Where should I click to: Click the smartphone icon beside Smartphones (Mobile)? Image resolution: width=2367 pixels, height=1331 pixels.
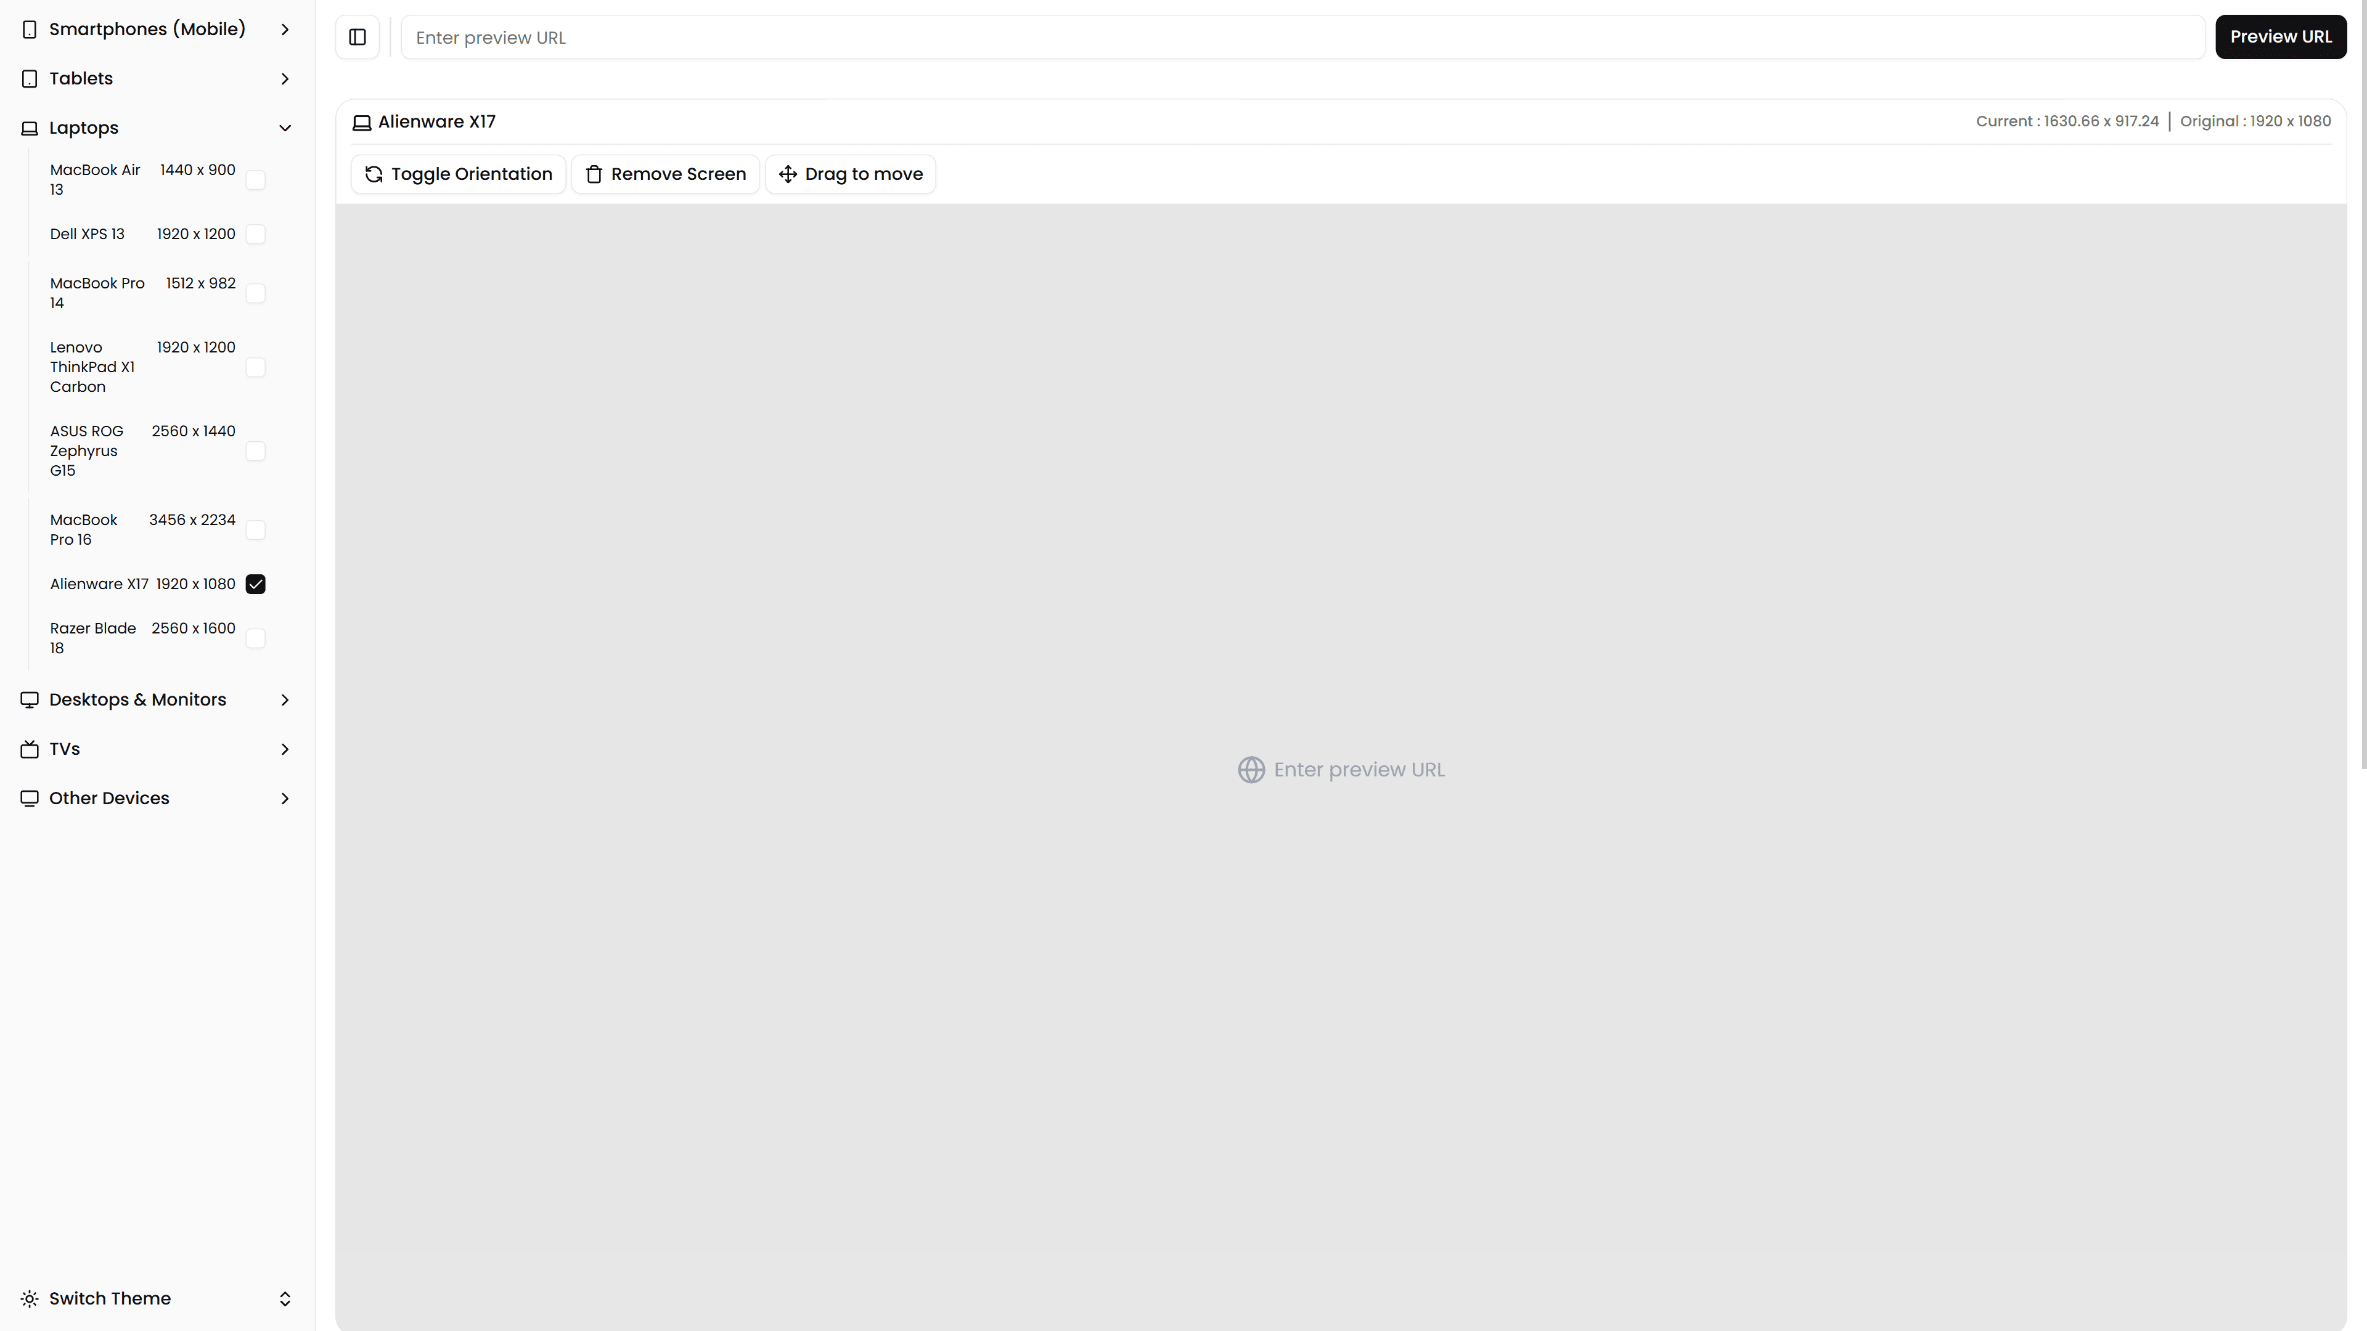[28, 28]
